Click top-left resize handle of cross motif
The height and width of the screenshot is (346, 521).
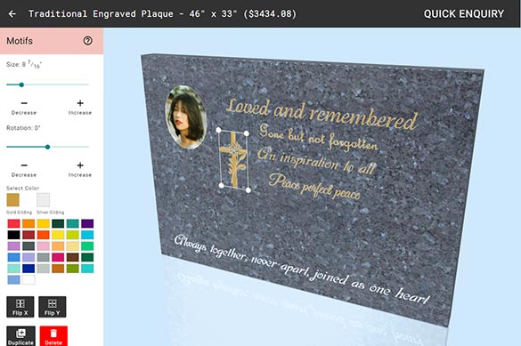(x=218, y=130)
